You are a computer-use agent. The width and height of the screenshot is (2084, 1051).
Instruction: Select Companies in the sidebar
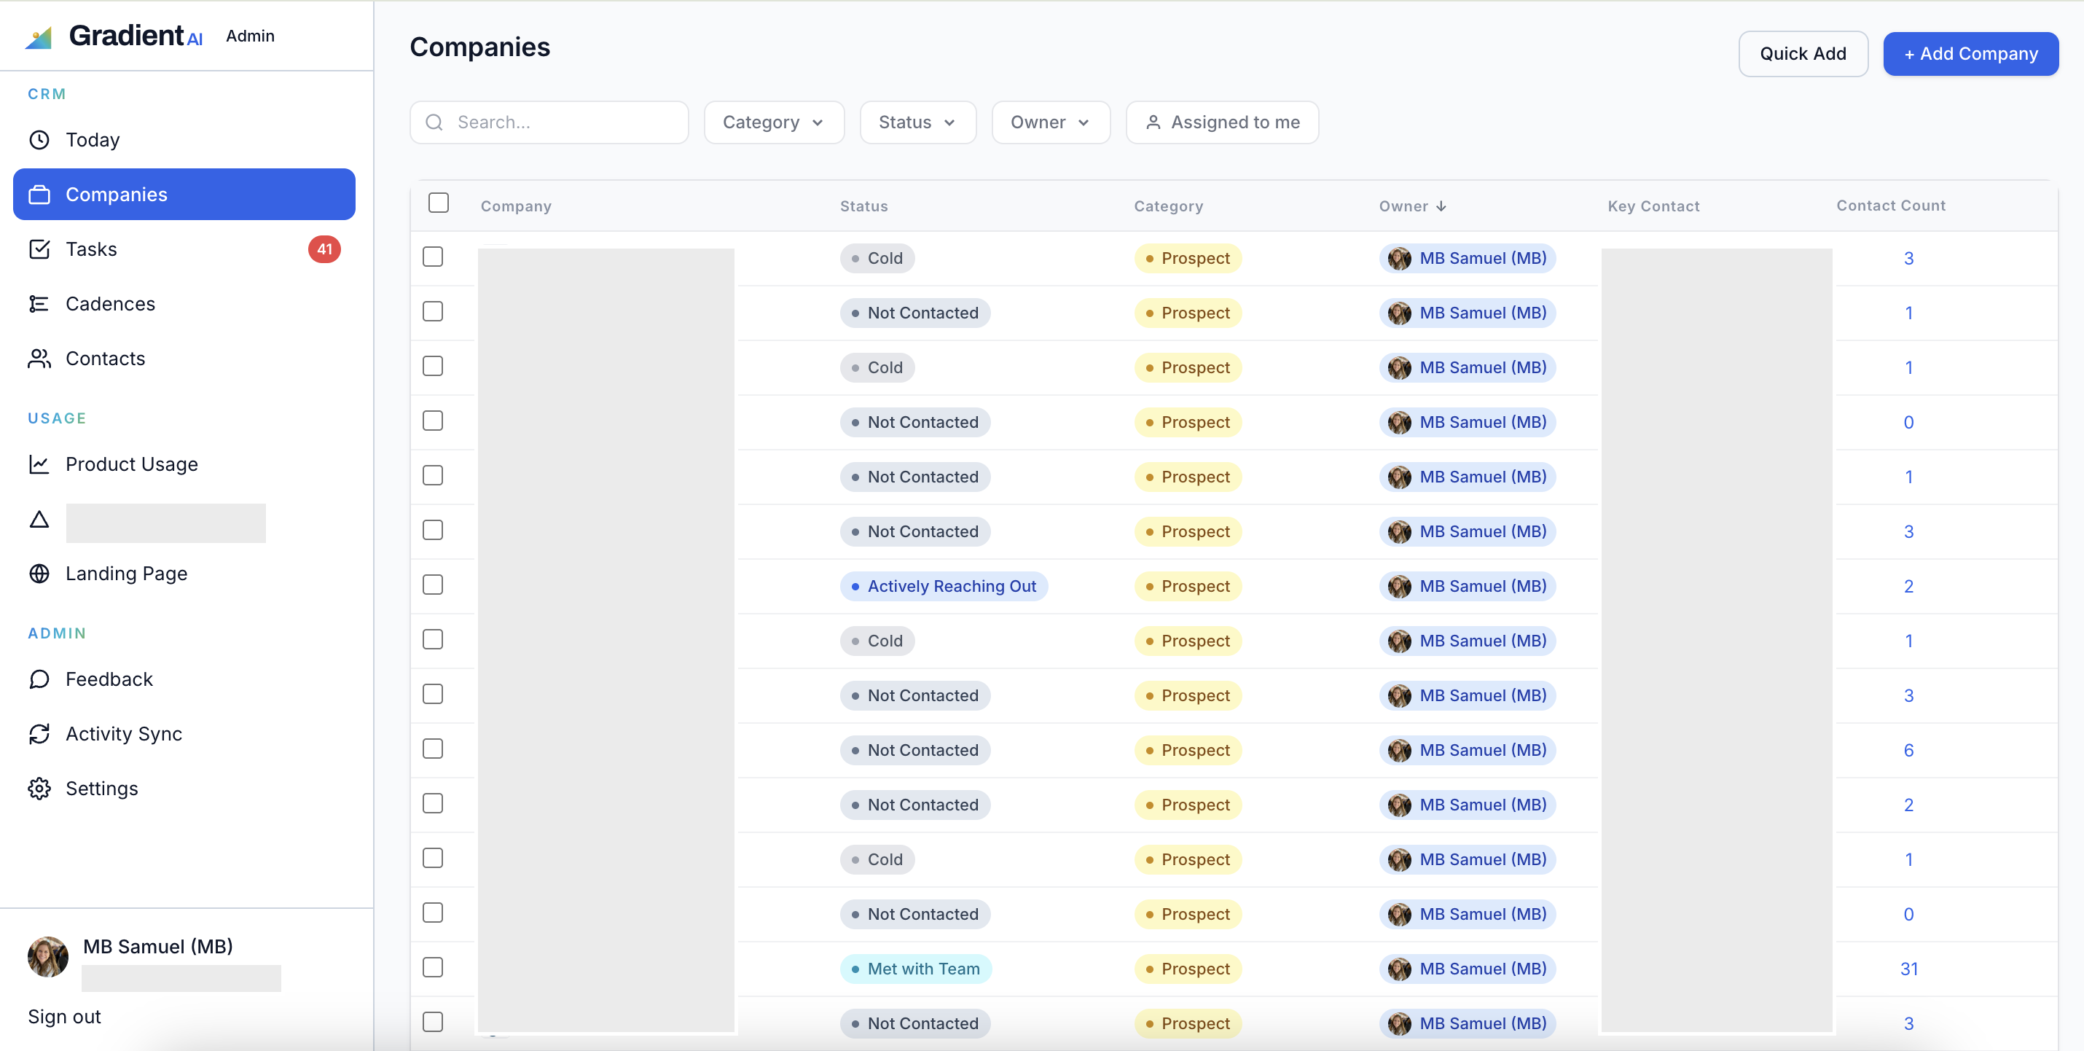point(184,195)
